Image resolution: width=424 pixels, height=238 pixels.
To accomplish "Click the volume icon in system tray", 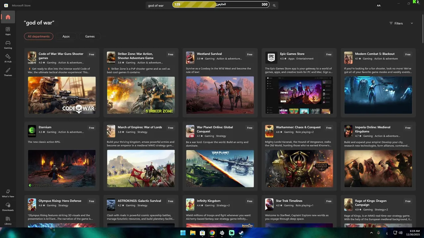I will click(x=400, y=233).
